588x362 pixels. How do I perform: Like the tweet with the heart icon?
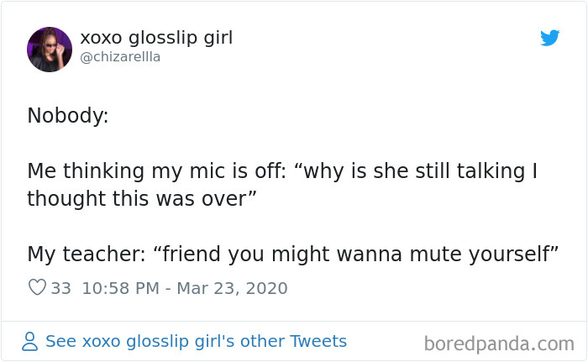coord(37,288)
